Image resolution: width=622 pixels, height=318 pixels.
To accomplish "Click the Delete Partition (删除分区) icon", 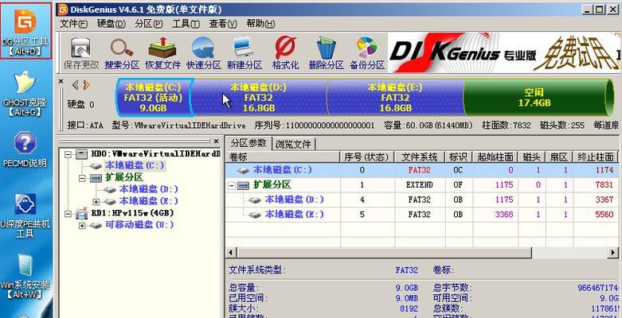I will coord(326,53).
